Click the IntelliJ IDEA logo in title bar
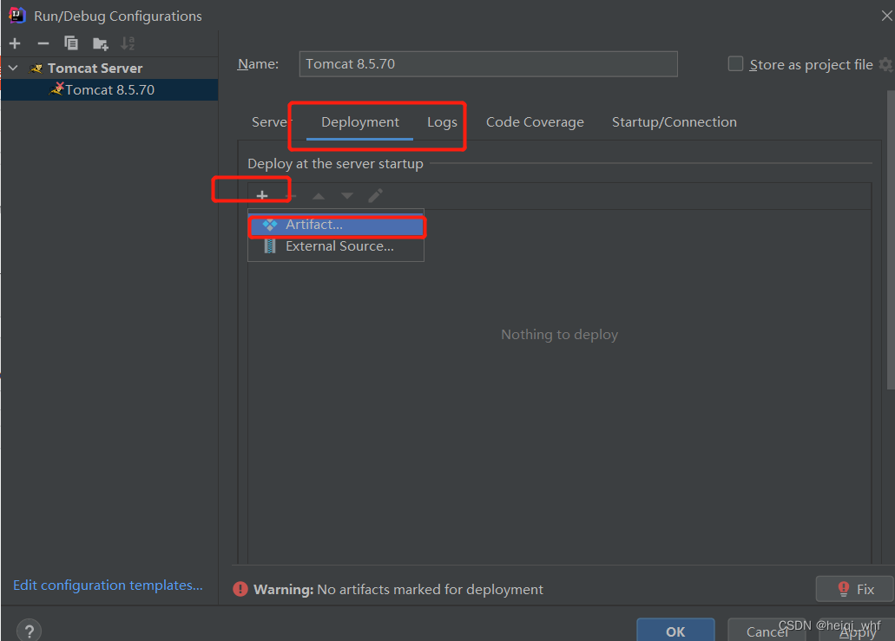This screenshot has width=895, height=641. click(17, 16)
